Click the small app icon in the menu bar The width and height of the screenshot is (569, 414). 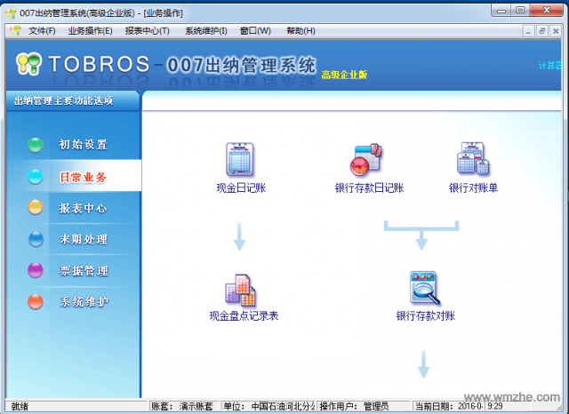[15, 31]
